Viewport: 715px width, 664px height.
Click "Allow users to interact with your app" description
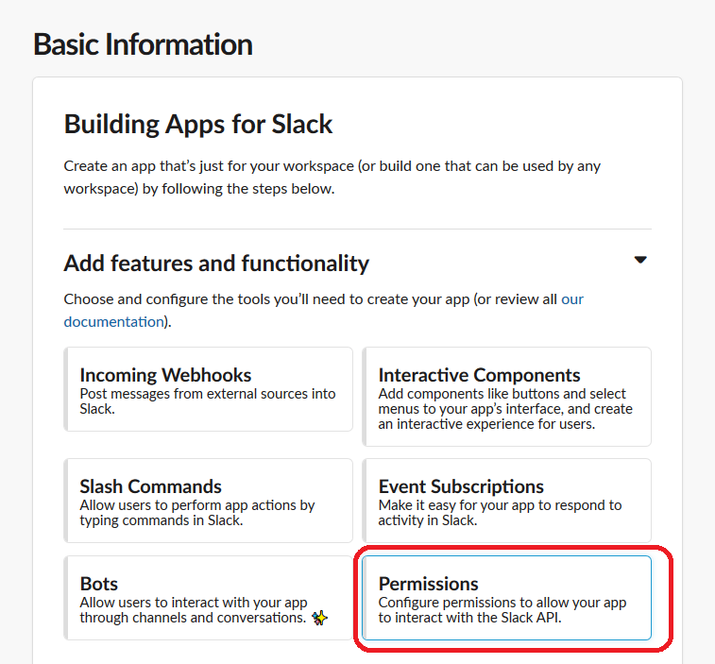coord(193,610)
